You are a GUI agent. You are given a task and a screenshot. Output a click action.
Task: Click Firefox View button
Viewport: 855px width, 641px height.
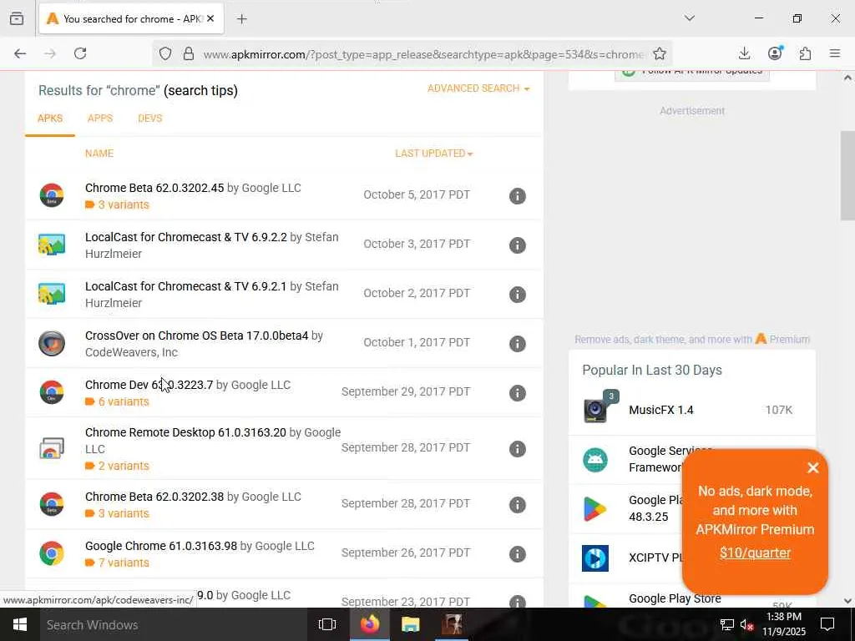point(17,18)
